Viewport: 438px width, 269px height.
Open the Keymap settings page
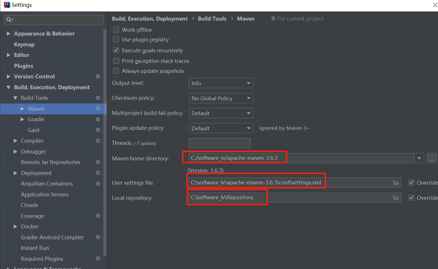(24, 44)
